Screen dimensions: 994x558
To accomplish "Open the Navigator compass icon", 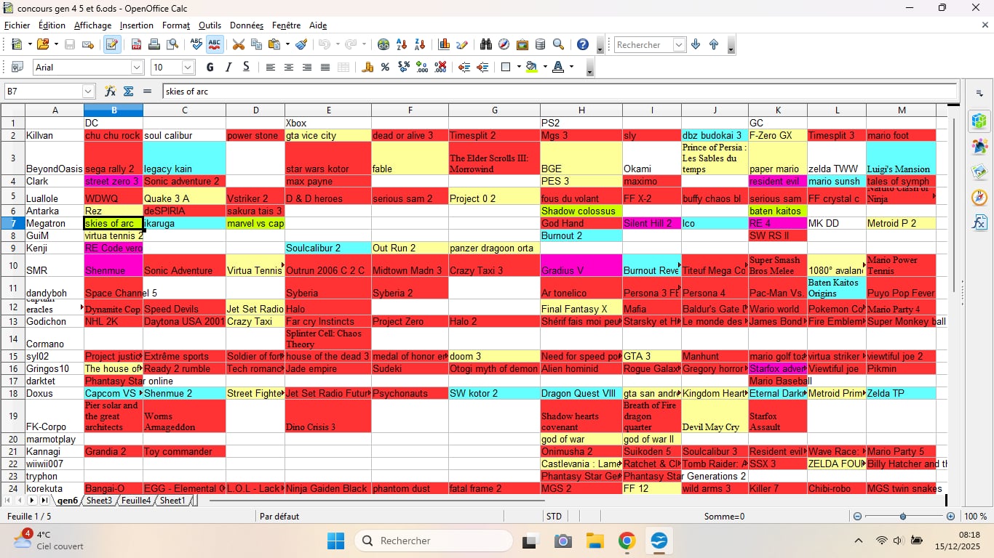I will click(504, 44).
